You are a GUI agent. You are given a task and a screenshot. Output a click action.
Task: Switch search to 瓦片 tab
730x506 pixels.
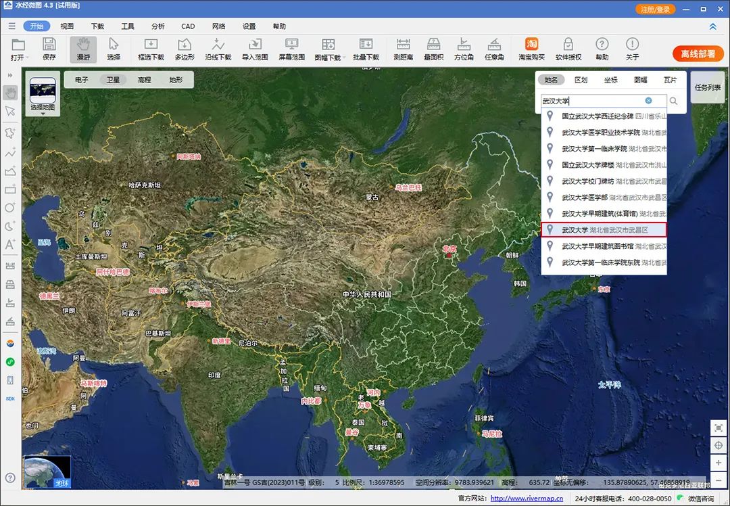pyautogui.click(x=671, y=80)
